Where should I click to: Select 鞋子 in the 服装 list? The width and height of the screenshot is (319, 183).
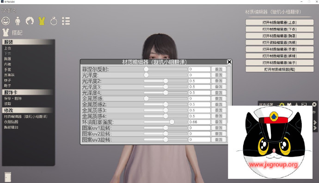(x=7, y=86)
